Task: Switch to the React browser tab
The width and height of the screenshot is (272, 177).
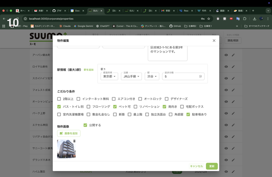Action: [186, 11]
